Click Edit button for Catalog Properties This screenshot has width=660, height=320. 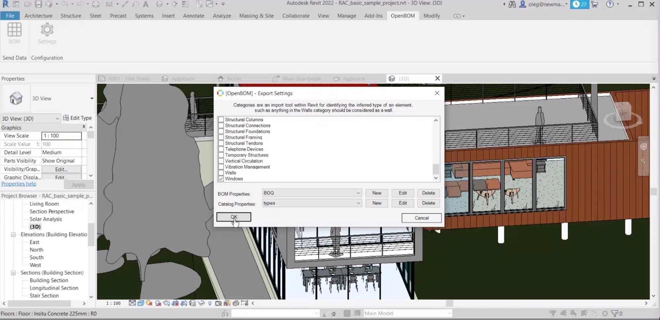[x=403, y=203]
